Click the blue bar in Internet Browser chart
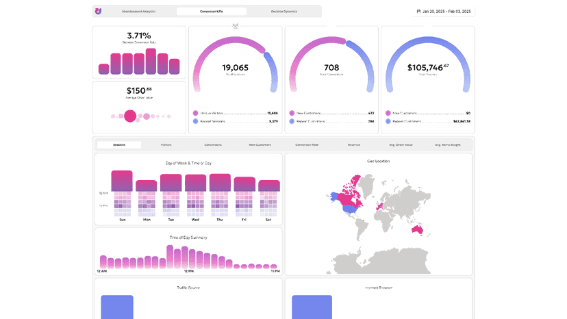The height and width of the screenshot is (319, 567). [312, 307]
